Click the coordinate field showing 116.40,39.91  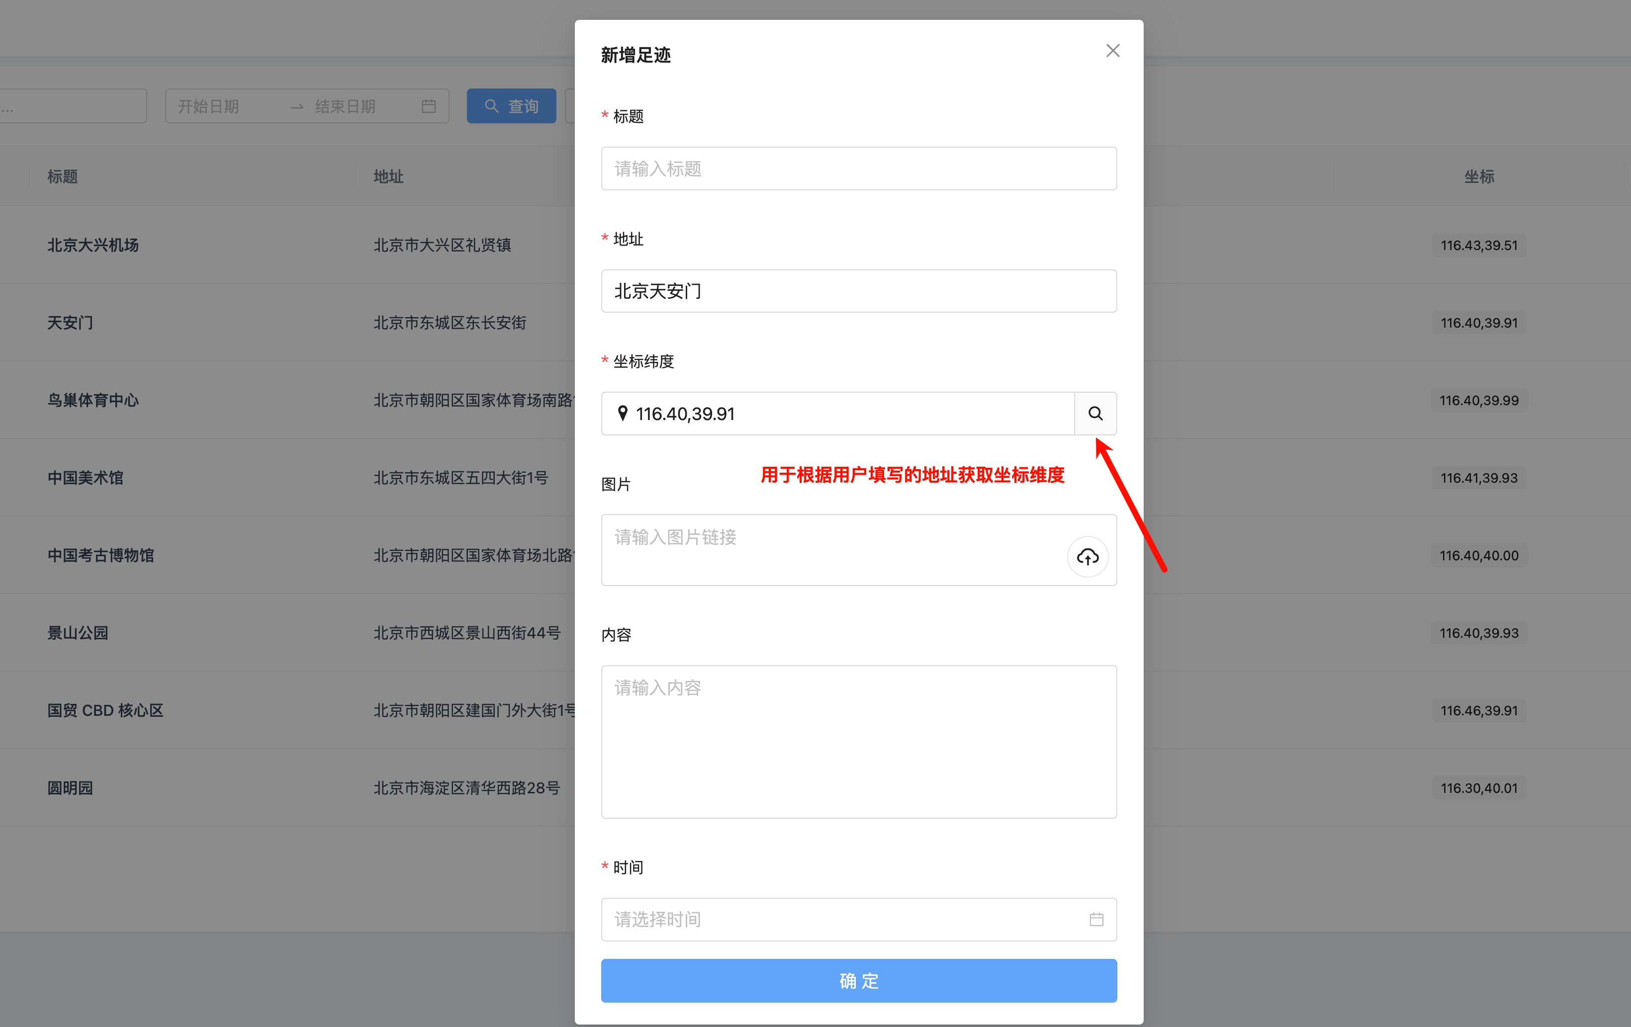(x=838, y=414)
